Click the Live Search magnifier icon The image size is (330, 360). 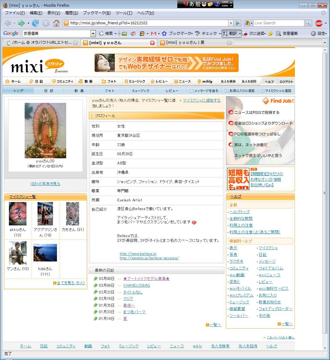click(308, 23)
